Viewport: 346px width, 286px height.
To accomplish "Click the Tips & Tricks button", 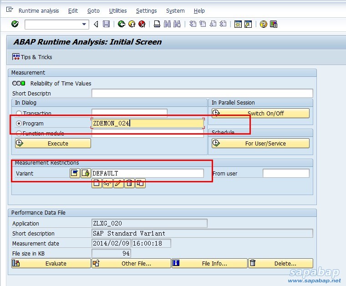I will (32, 57).
